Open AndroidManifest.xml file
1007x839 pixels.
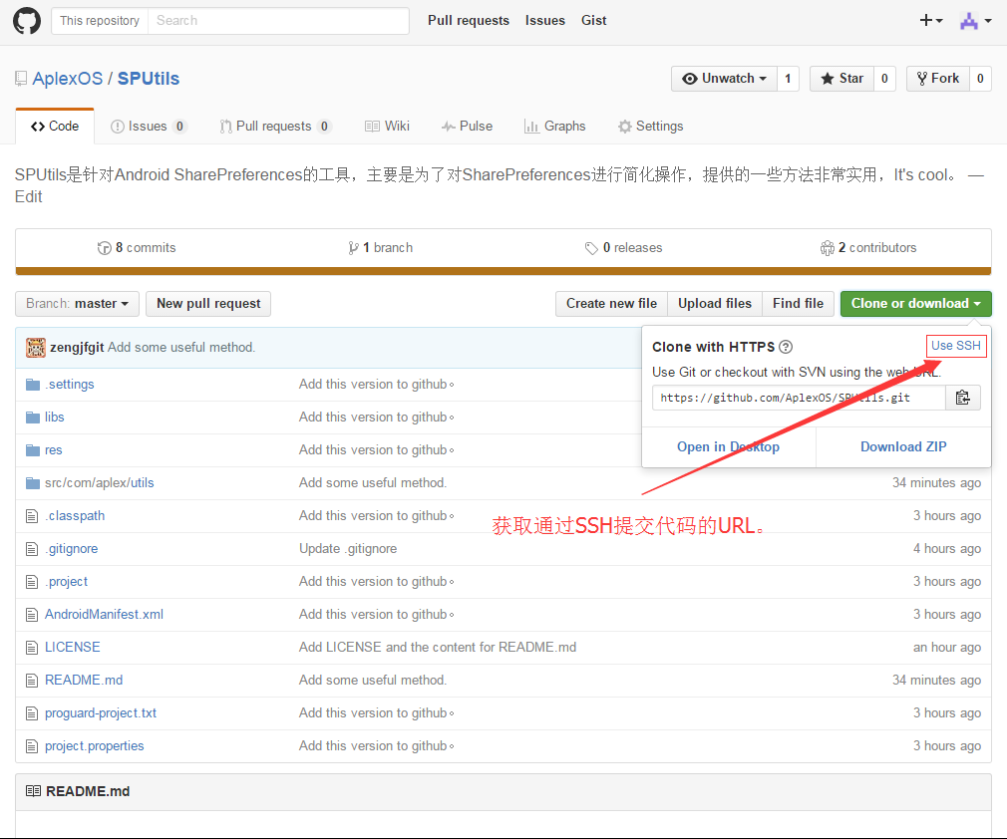(x=104, y=615)
